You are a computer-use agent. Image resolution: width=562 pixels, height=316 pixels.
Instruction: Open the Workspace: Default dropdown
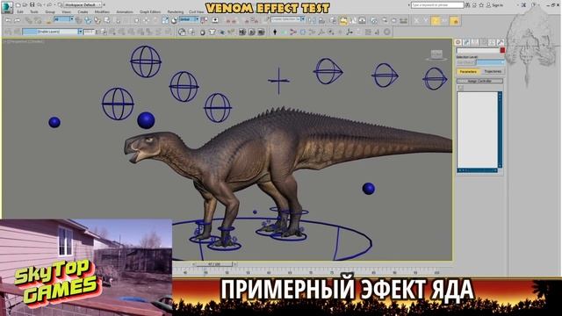click(x=82, y=5)
